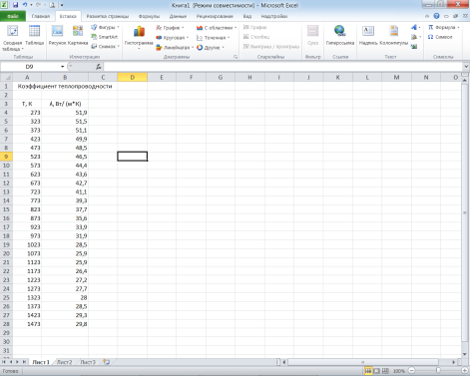Click the 'T, K' header cell

pyautogui.click(x=27, y=104)
